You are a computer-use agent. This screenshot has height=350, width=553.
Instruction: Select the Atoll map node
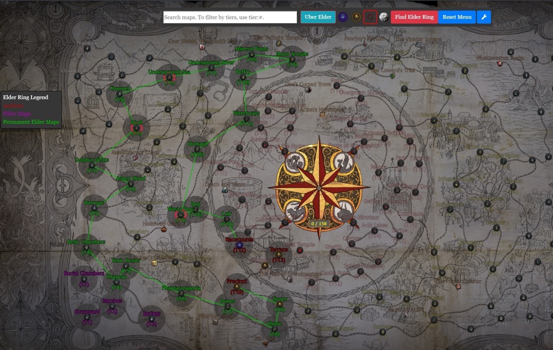click(137, 128)
